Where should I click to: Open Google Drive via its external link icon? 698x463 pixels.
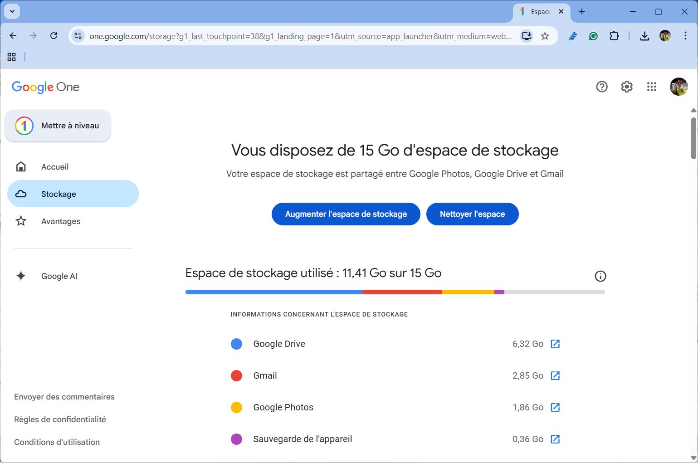(555, 344)
